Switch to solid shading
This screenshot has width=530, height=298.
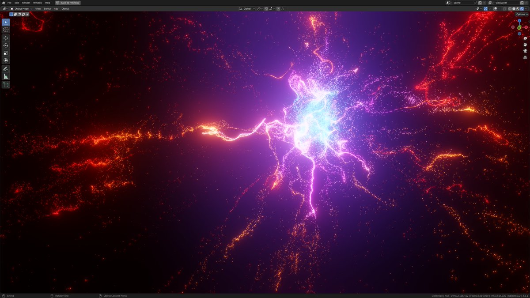tap(514, 8)
